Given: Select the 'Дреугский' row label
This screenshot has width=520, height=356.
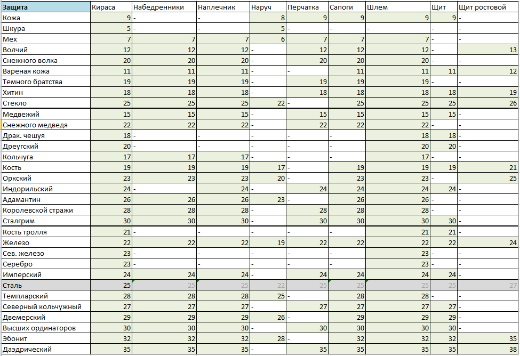Looking at the screenshot, I should coord(46,146).
